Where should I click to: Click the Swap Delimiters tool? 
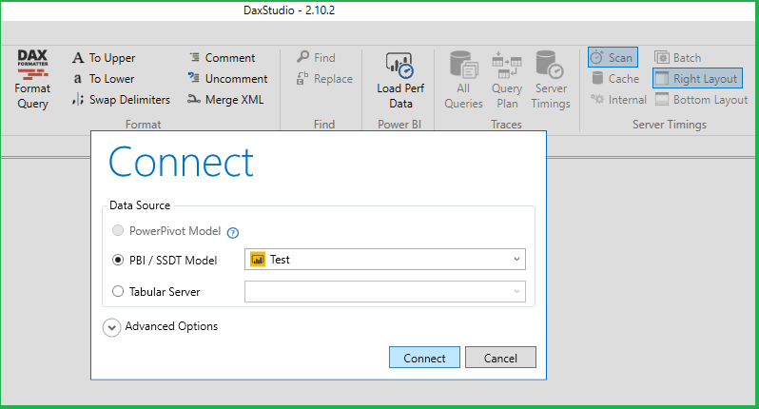[x=121, y=100]
